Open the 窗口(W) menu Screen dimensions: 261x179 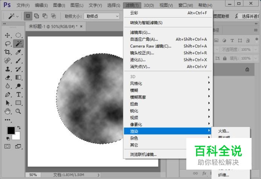[186, 5]
